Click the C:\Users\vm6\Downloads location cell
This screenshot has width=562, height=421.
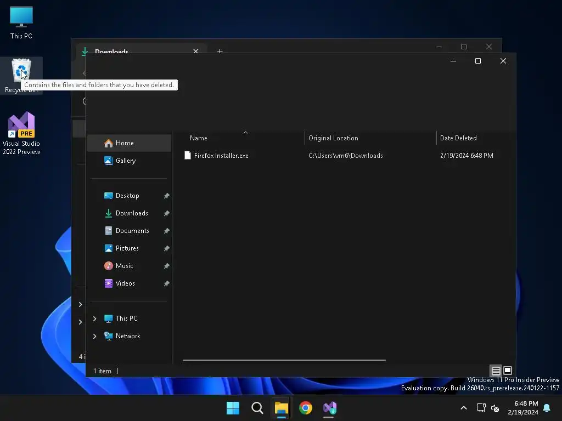click(346, 156)
